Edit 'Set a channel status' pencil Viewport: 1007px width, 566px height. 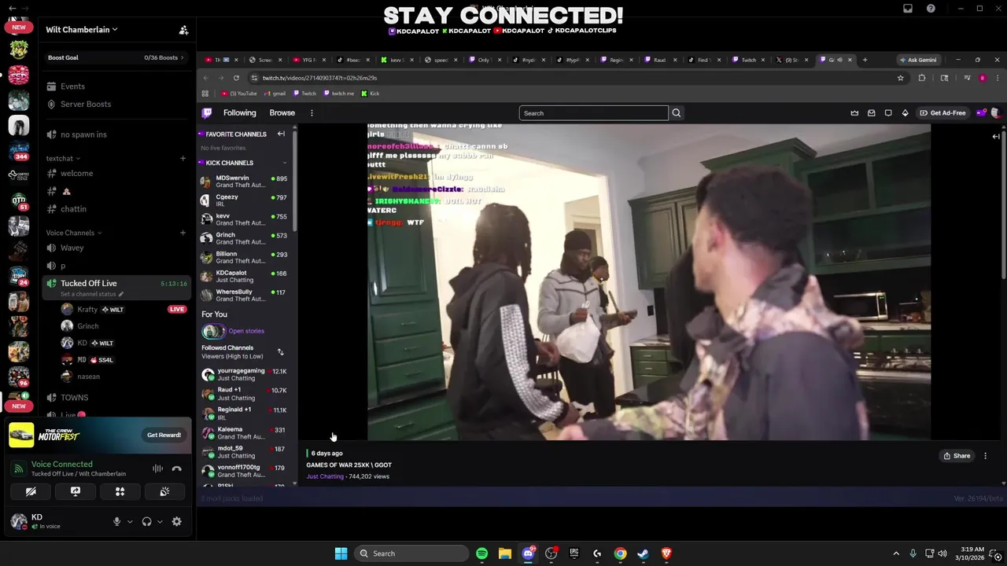pos(121,294)
